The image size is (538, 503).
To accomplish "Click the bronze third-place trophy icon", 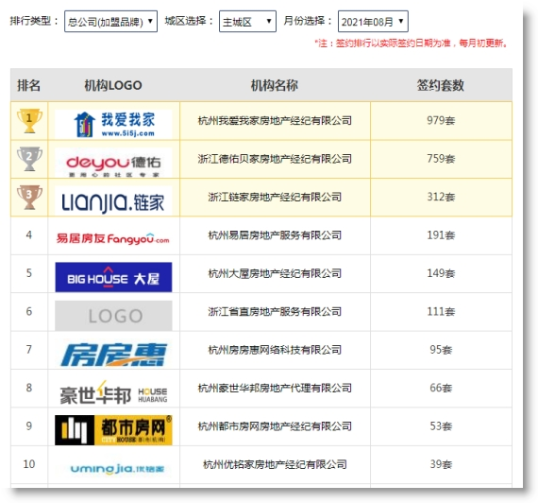I will [x=29, y=197].
